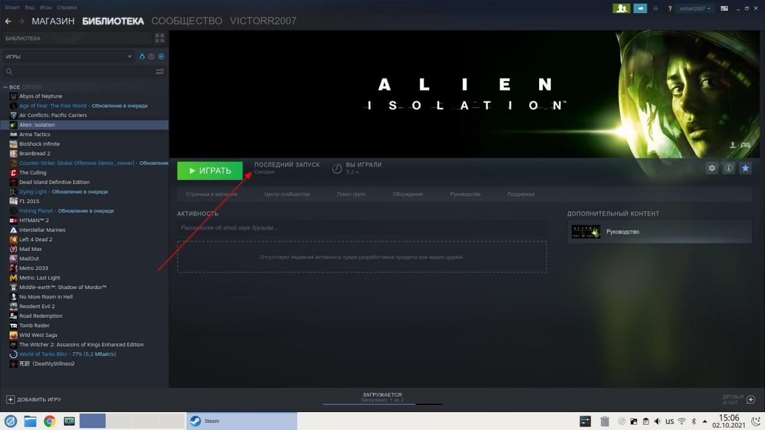
Task: Show game info icon for Alien: Isolation
Action: tap(729, 168)
